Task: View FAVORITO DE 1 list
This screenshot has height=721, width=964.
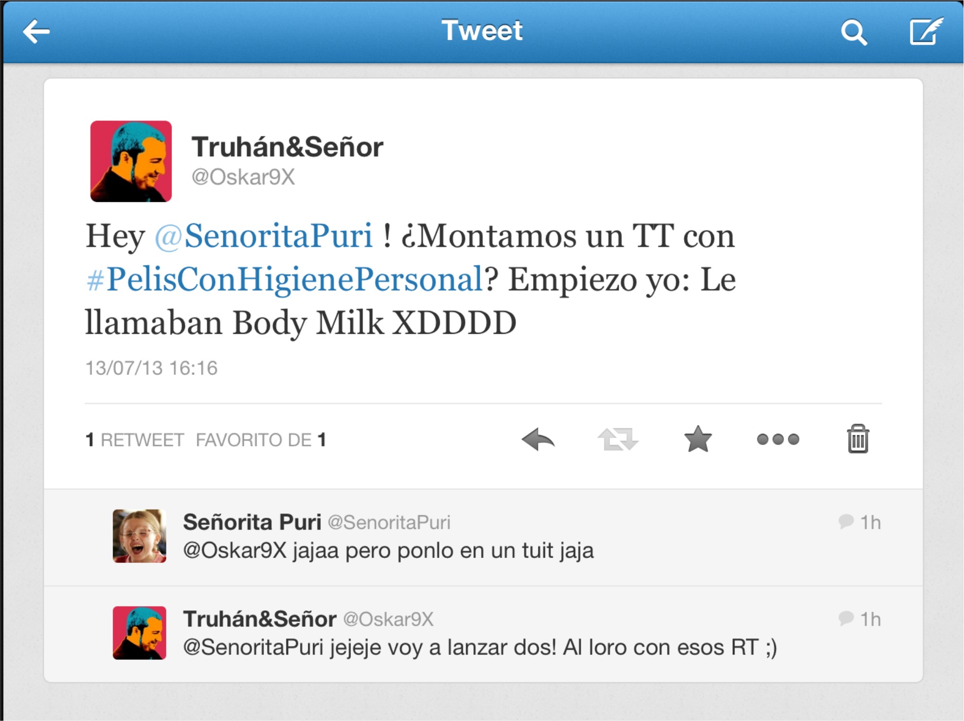Action: (x=261, y=440)
